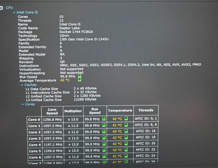Select the Core 0 row label
Screen dimensions: 218x168
click(34, 120)
